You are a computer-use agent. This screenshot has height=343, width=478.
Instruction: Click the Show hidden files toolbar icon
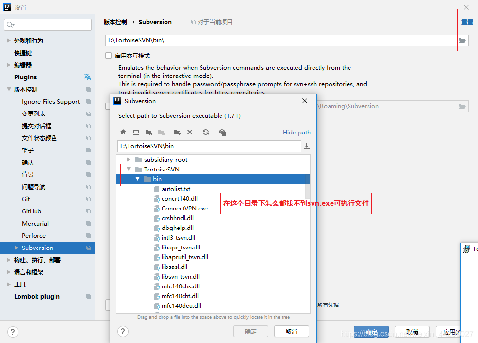pyautogui.click(x=222, y=132)
